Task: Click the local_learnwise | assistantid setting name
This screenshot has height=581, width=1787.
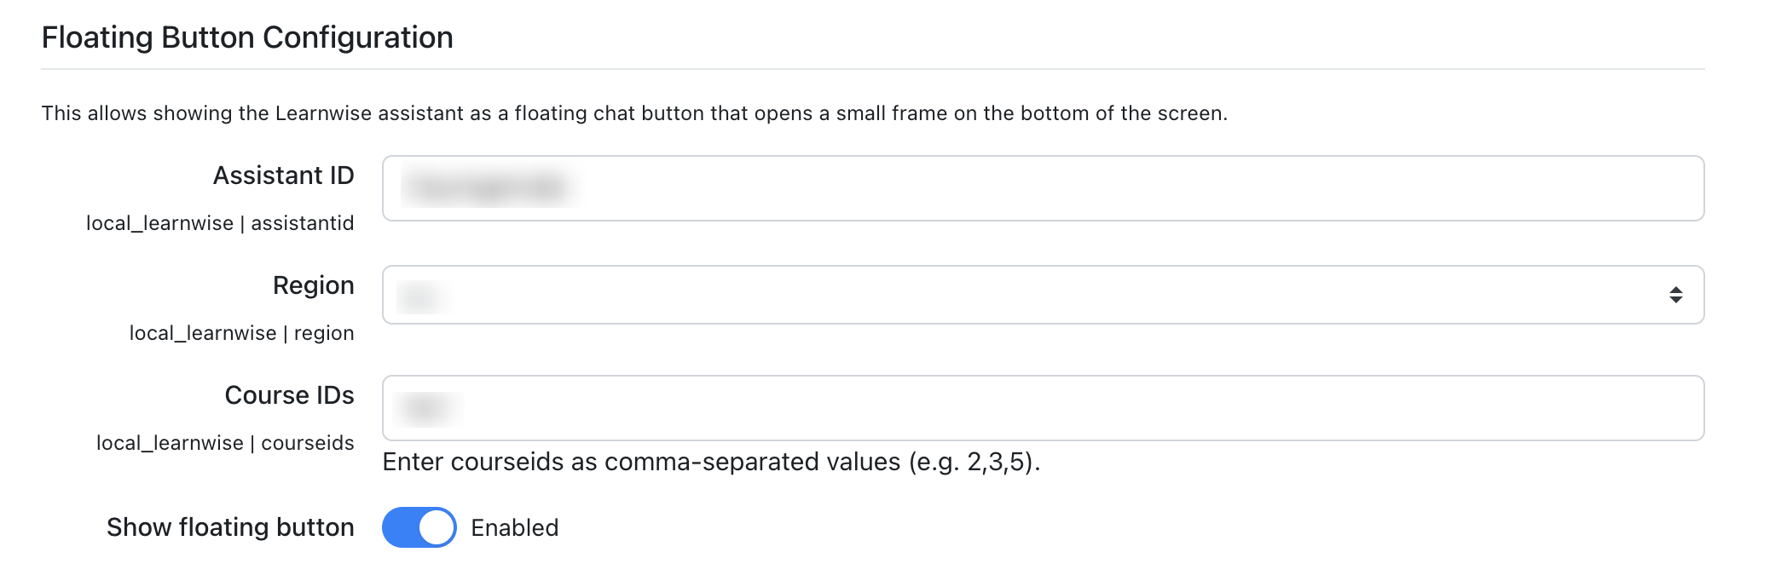Action: pos(220,223)
